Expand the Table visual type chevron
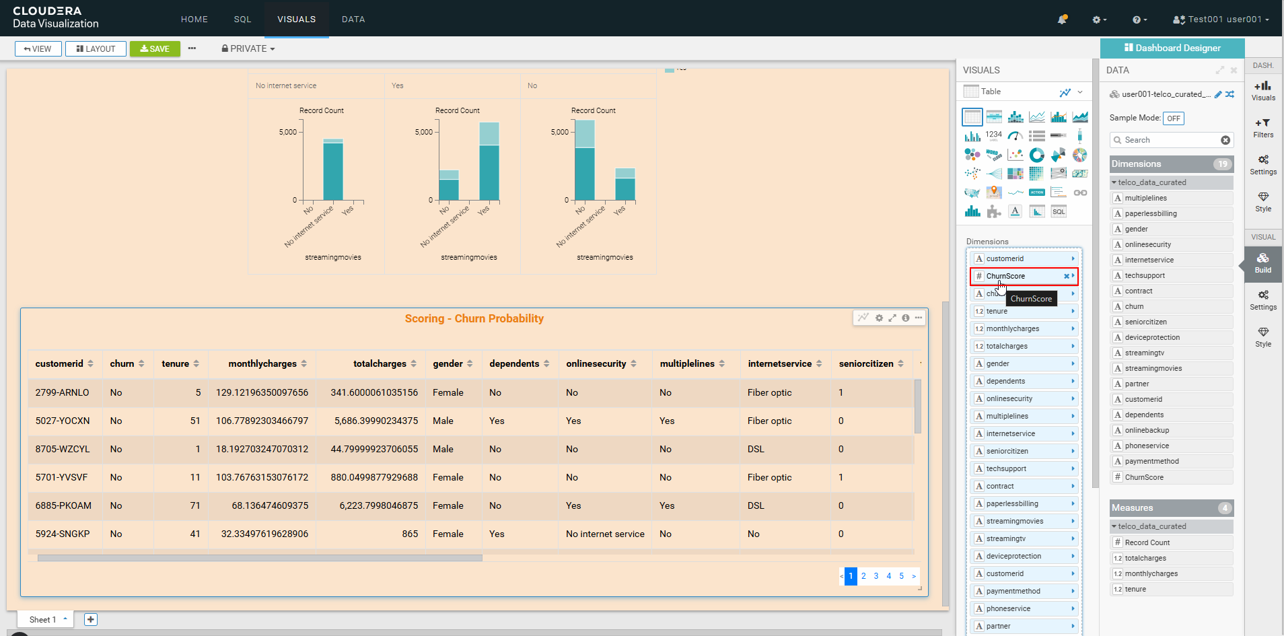Screen dimensions: 1284x636 1080,92
